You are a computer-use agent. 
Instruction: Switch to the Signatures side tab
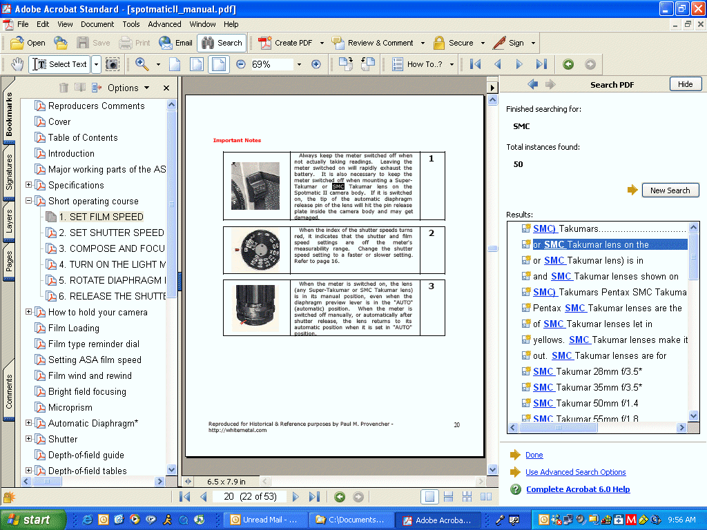tap(9, 172)
